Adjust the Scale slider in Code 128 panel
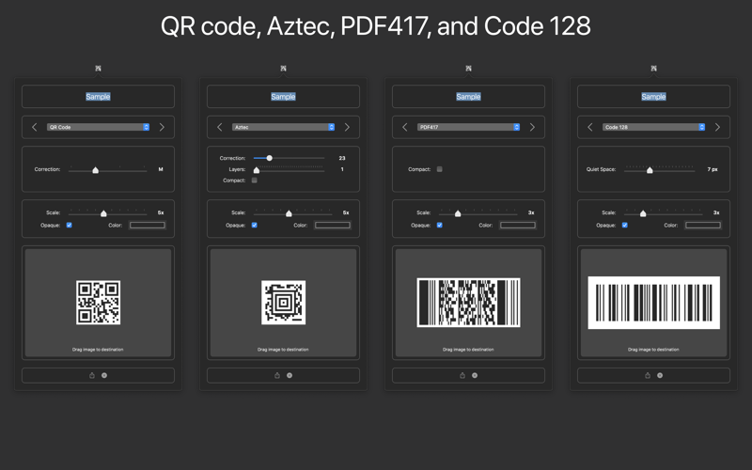Screen dimensions: 752x470 (663, 213)
